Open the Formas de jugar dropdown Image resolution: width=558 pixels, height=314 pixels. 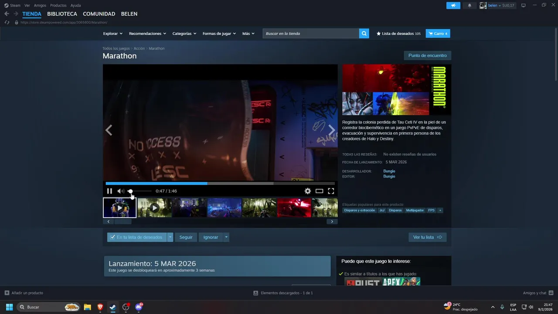[219, 34]
